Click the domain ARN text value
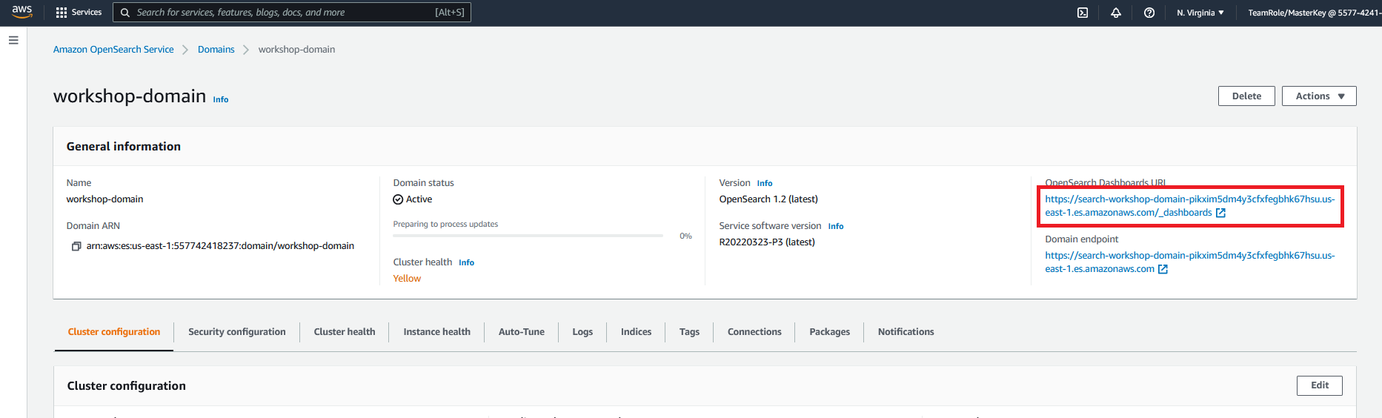Viewport: 1382px width, 418px height. point(220,246)
